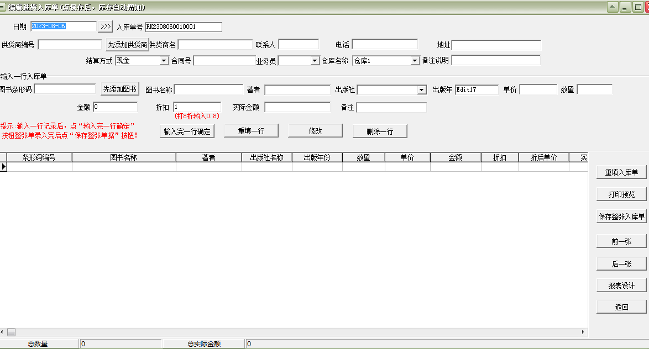Click the 折扣 column header in the table
The height and width of the screenshot is (349, 649).
point(500,157)
